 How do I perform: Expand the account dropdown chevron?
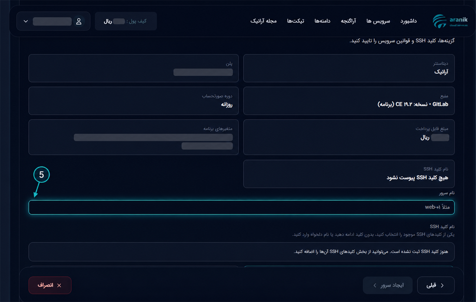pos(26,21)
